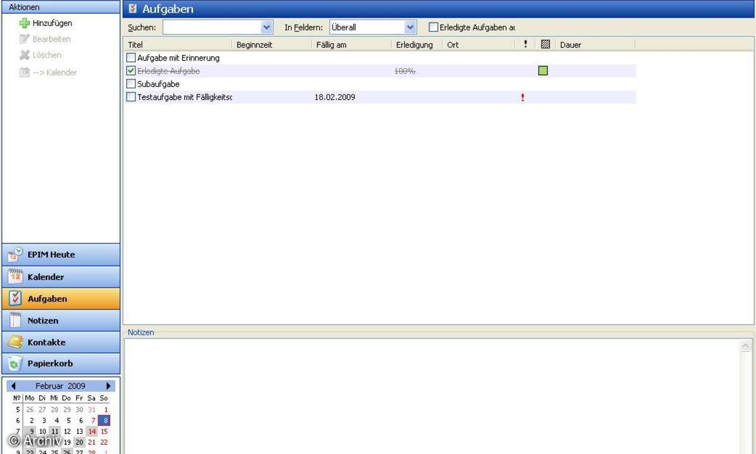
Task: Click the Notizen scrollbar up arrow
Action: [x=745, y=346]
